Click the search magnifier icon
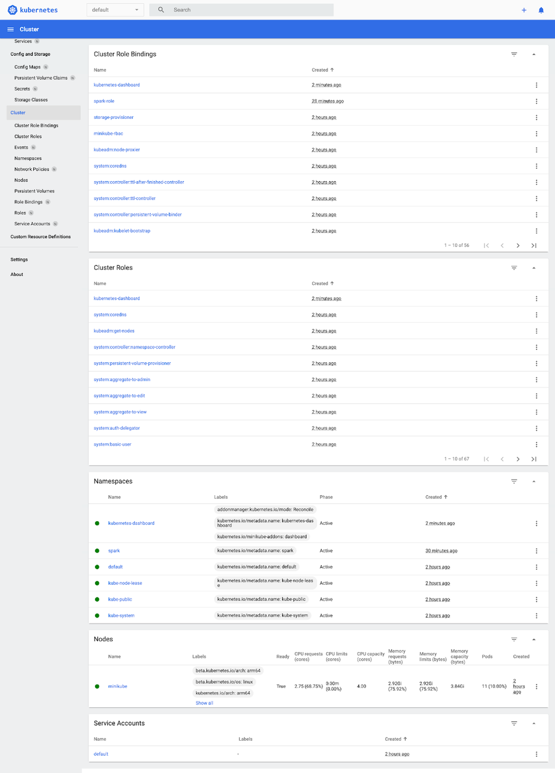555x773 pixels. pos(160,9)
